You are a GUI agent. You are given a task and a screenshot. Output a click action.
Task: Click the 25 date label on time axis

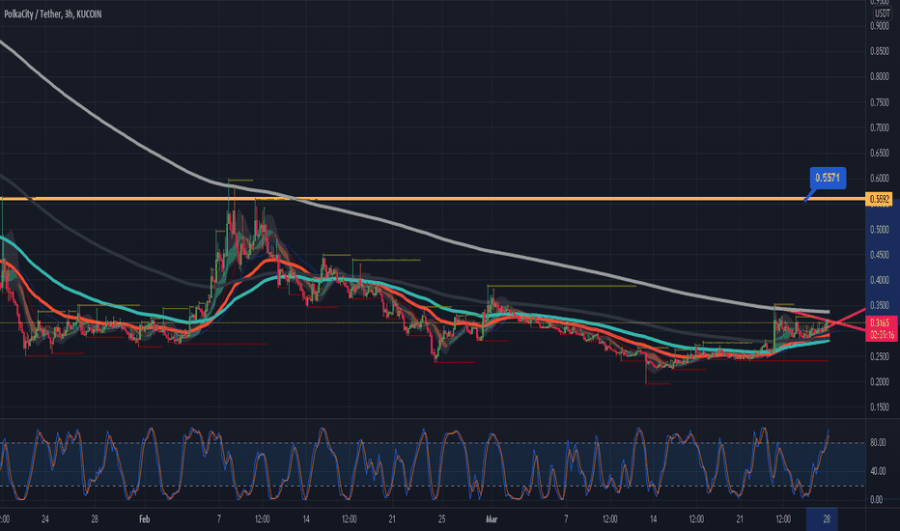click(441, 519)
